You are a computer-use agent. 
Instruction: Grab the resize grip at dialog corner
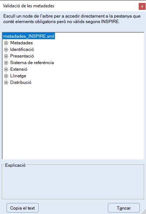[x=144, y=212]
